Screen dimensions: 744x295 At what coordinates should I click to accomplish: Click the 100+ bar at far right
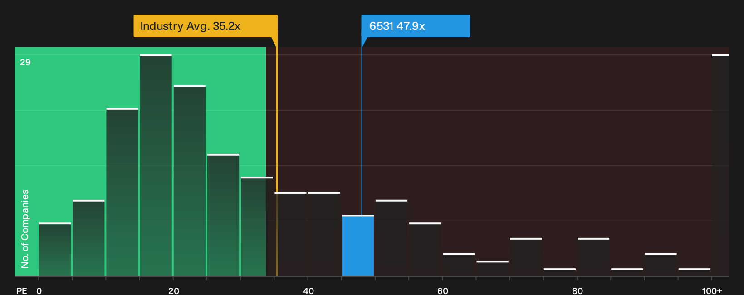[x=721, y=166]
